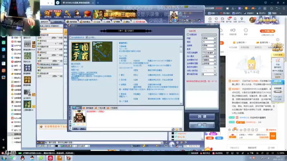Screen dimensions: 287x161
Task: Open the last dropdown in room settings
Action: click(x=209, y=74)
